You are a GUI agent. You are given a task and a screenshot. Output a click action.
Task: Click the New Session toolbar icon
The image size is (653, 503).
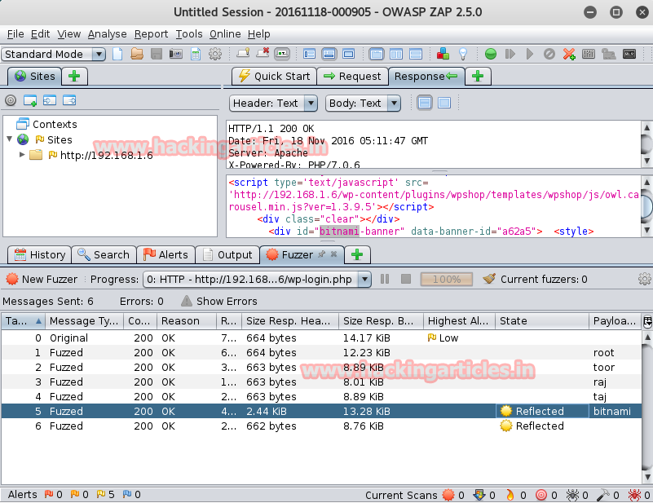tap(117, 54)
